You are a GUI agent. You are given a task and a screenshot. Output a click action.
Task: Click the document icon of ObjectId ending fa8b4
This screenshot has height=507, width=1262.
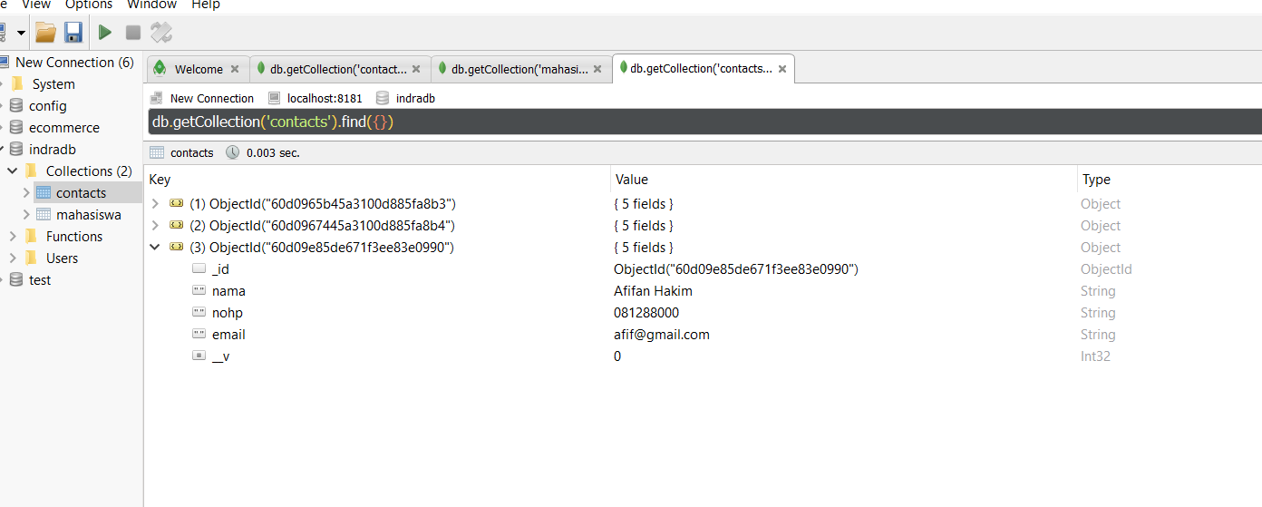click(177, 226)
